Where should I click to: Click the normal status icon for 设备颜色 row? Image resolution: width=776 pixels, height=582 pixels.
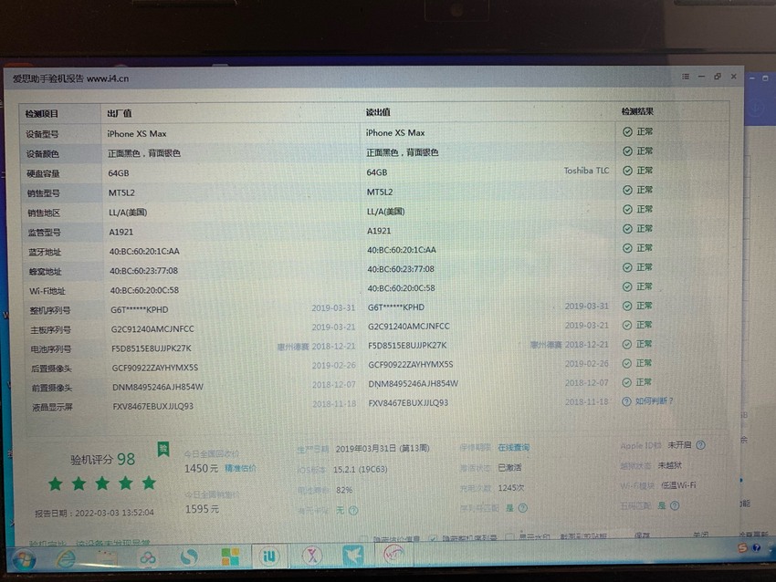(x=627, y=151)
